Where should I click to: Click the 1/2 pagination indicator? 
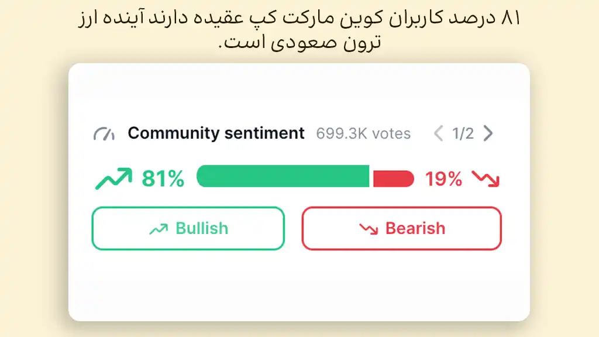pyautogui.click(x=462, y=133)
